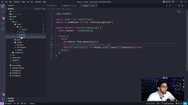Place cursor on line 13 button code

[x=103, y=47]
